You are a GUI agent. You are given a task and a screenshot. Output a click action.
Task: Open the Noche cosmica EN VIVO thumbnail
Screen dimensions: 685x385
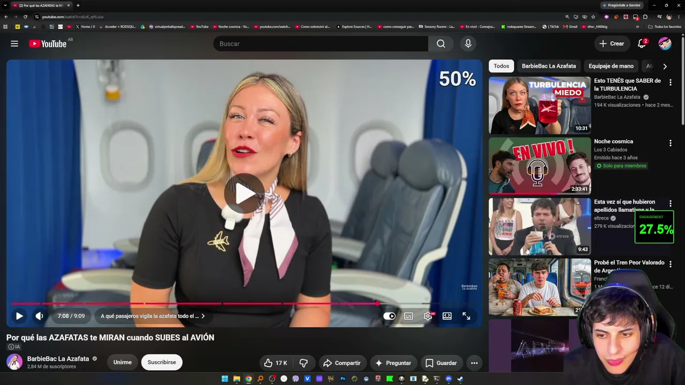click(x=539, y=166)
